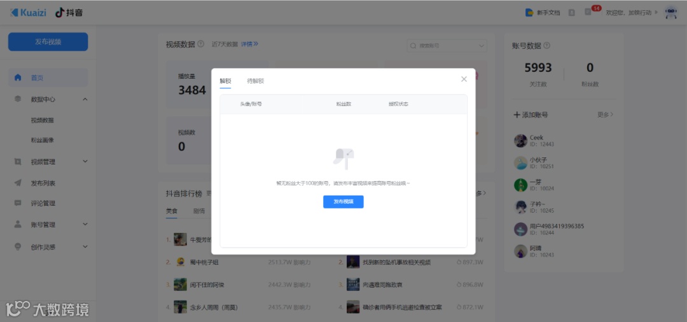Click the 发布列表 paper plane icon
This screenshot has width=687, height=322.
(18, 183)
